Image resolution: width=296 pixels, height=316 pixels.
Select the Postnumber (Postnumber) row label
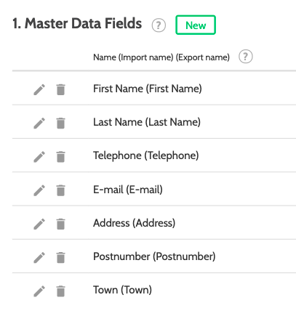154,256
